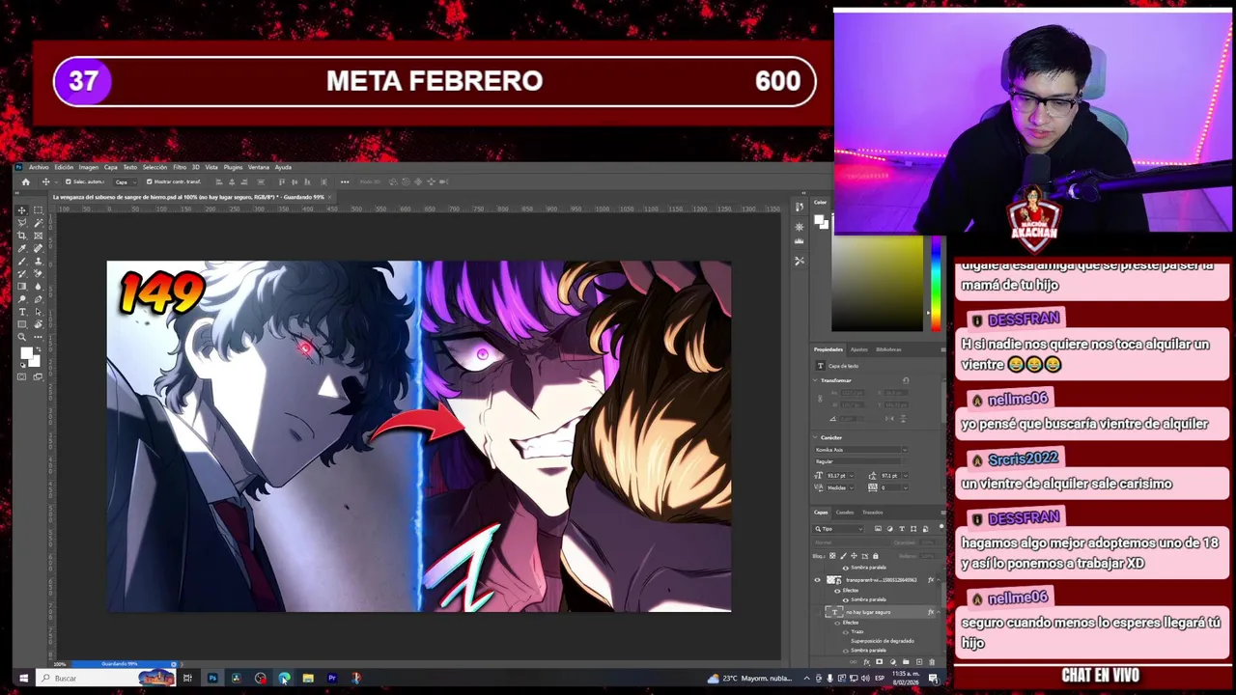Image resolution: width=1236 pixels, height=695 pixels.
Task: Click the 97.1 pt leading input field
Action: pyautogui.click(x=890, y=476)
